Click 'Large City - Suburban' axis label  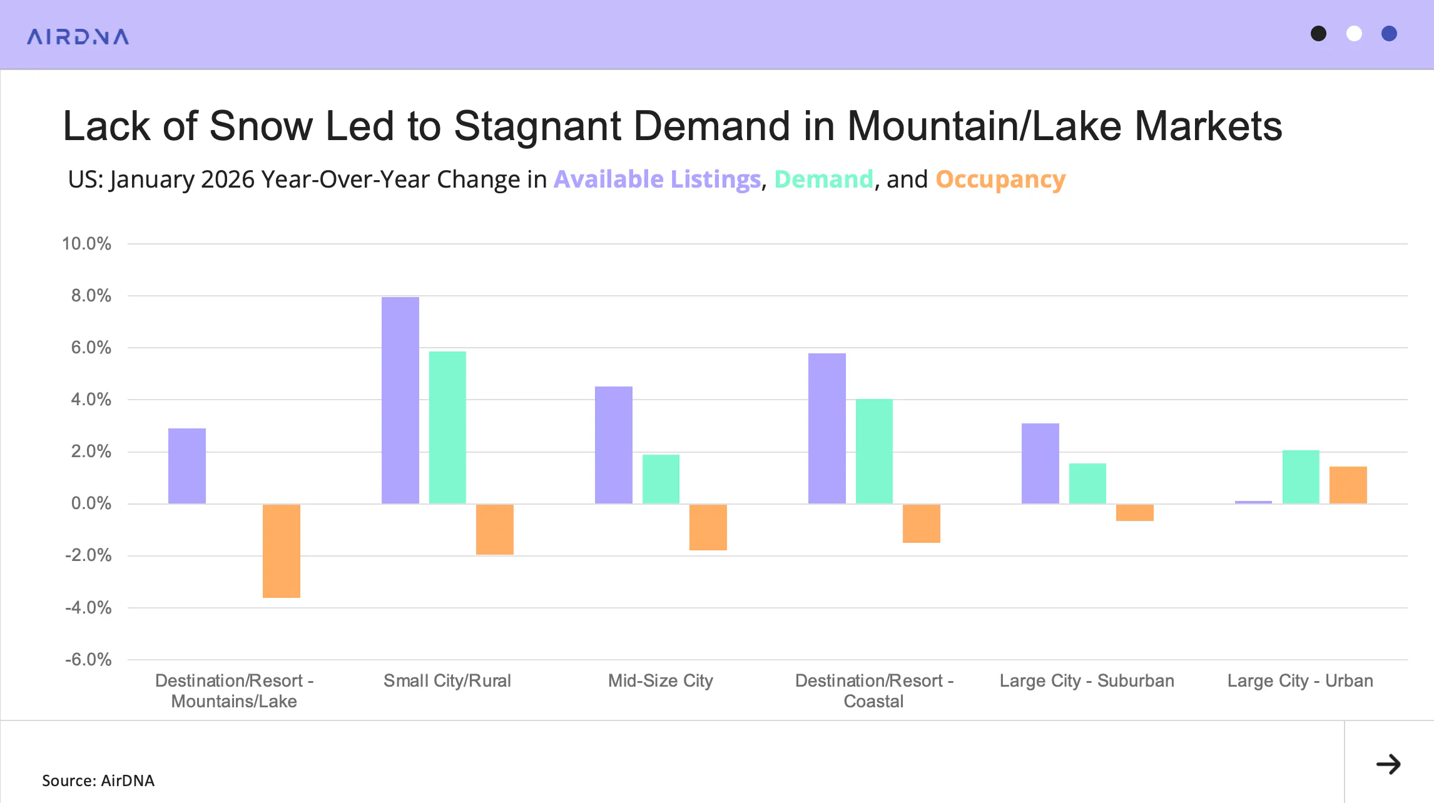pos(1087,680)
